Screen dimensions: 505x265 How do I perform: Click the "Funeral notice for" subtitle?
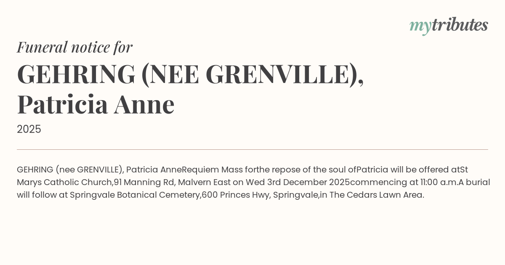coord(74,47)
